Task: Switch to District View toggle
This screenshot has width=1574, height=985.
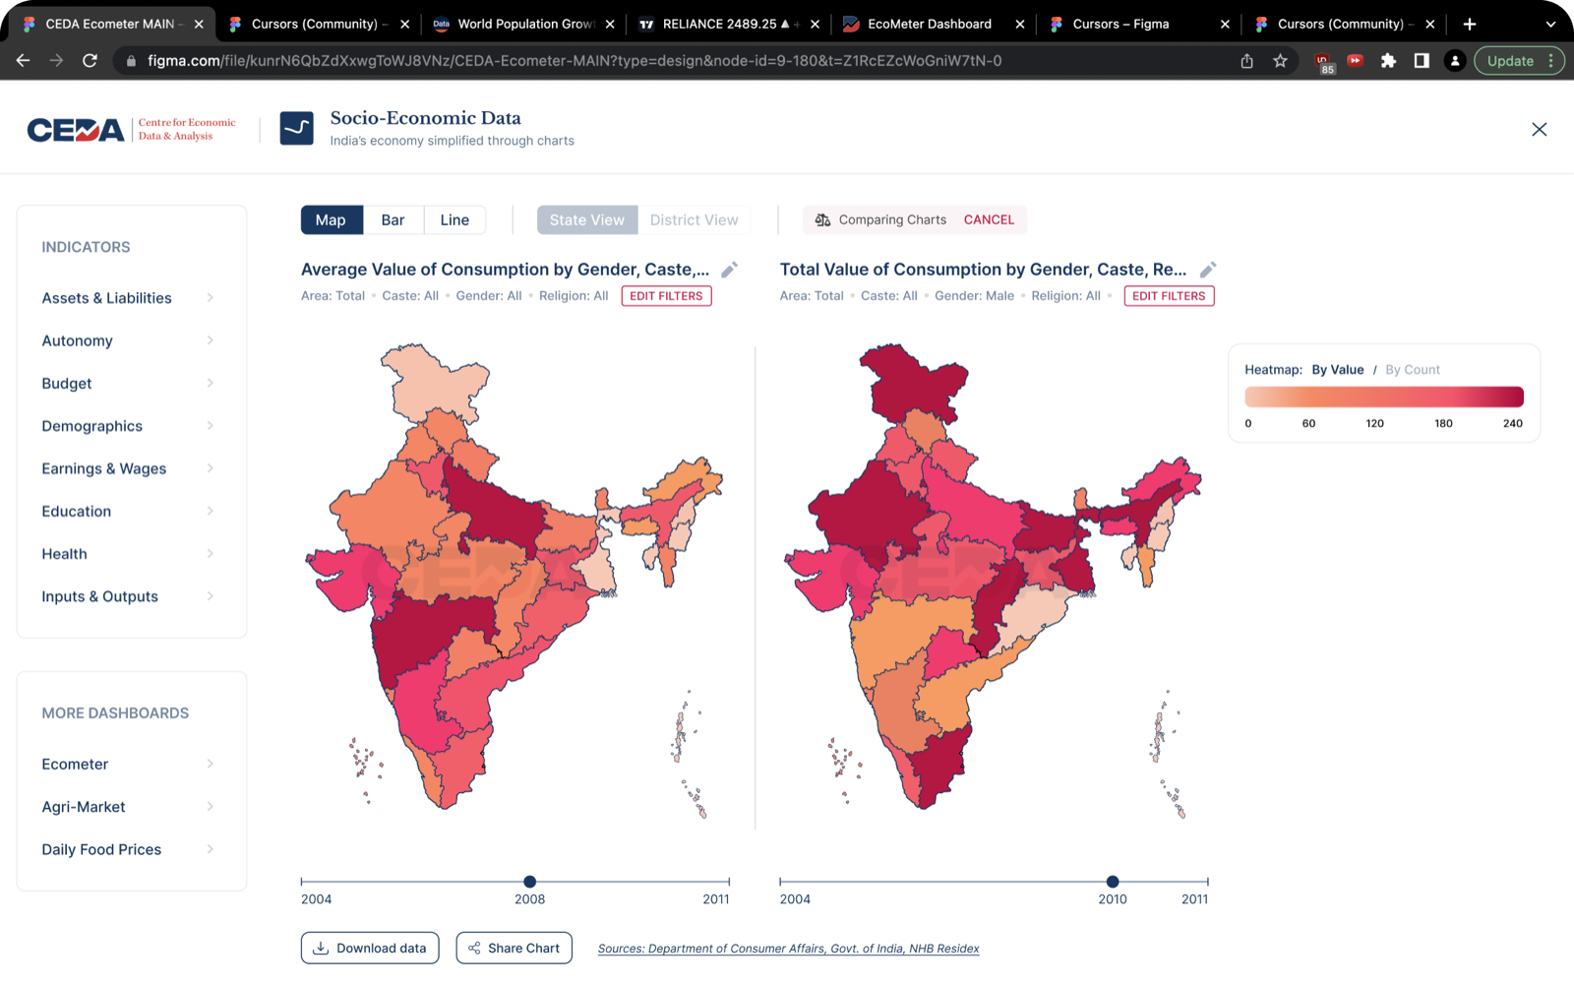Action: coord(694,219)
